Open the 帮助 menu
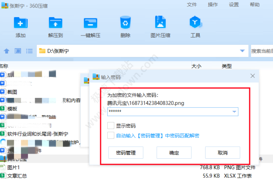 [x=255, y=5]
